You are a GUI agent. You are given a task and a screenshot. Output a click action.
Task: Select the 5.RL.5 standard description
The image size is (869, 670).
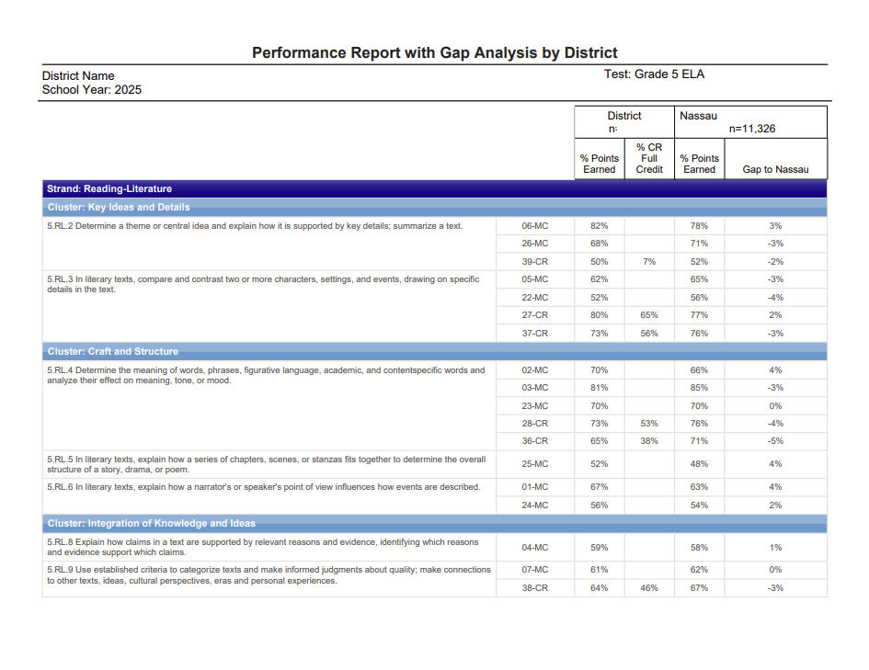click(267, 464)
